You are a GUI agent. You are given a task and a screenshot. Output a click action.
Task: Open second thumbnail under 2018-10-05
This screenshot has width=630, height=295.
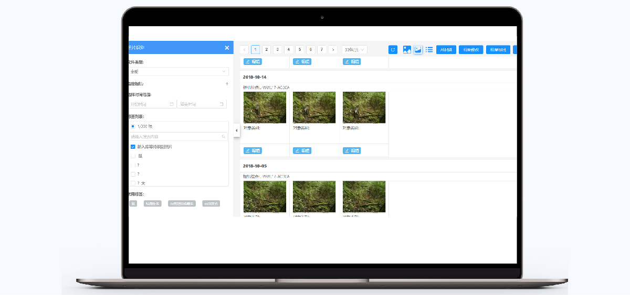tap(314, 196)
